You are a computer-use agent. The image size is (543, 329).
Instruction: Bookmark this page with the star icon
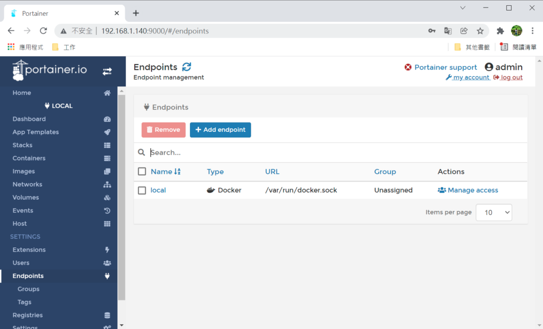[x=480, y=31]
